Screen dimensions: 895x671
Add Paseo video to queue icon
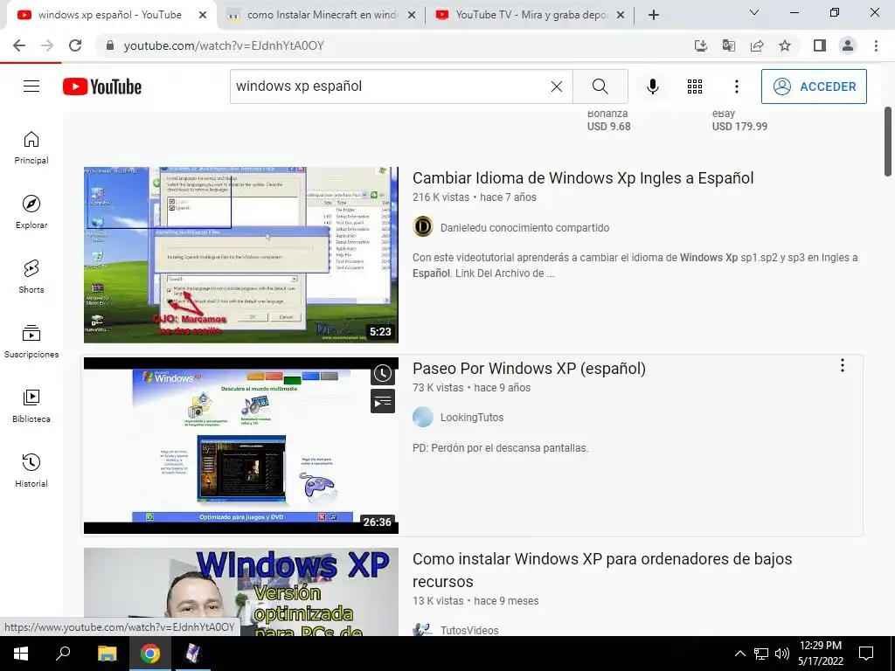tap(383, 401)
